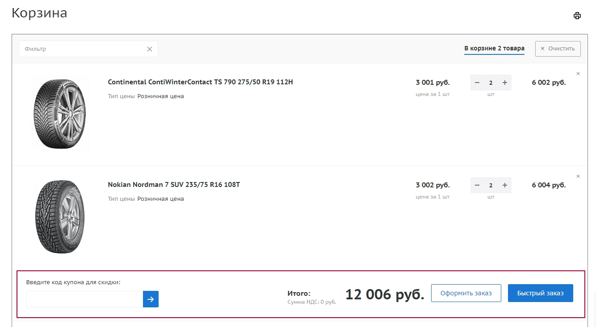Viewport: 596px width, 327px height.
Task: Increase quantity of the Nokian Nordman tire
Action: 505,185
